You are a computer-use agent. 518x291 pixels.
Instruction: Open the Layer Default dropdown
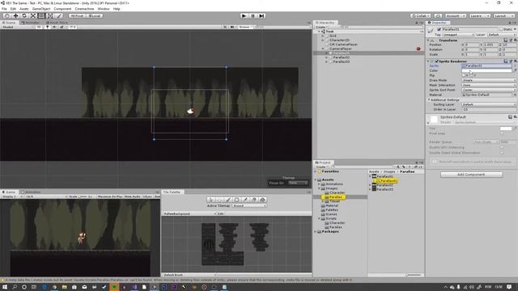(502, 35)
